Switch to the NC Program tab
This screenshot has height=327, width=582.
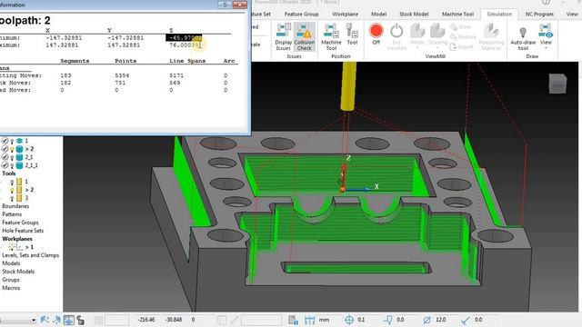coord(539,15)
